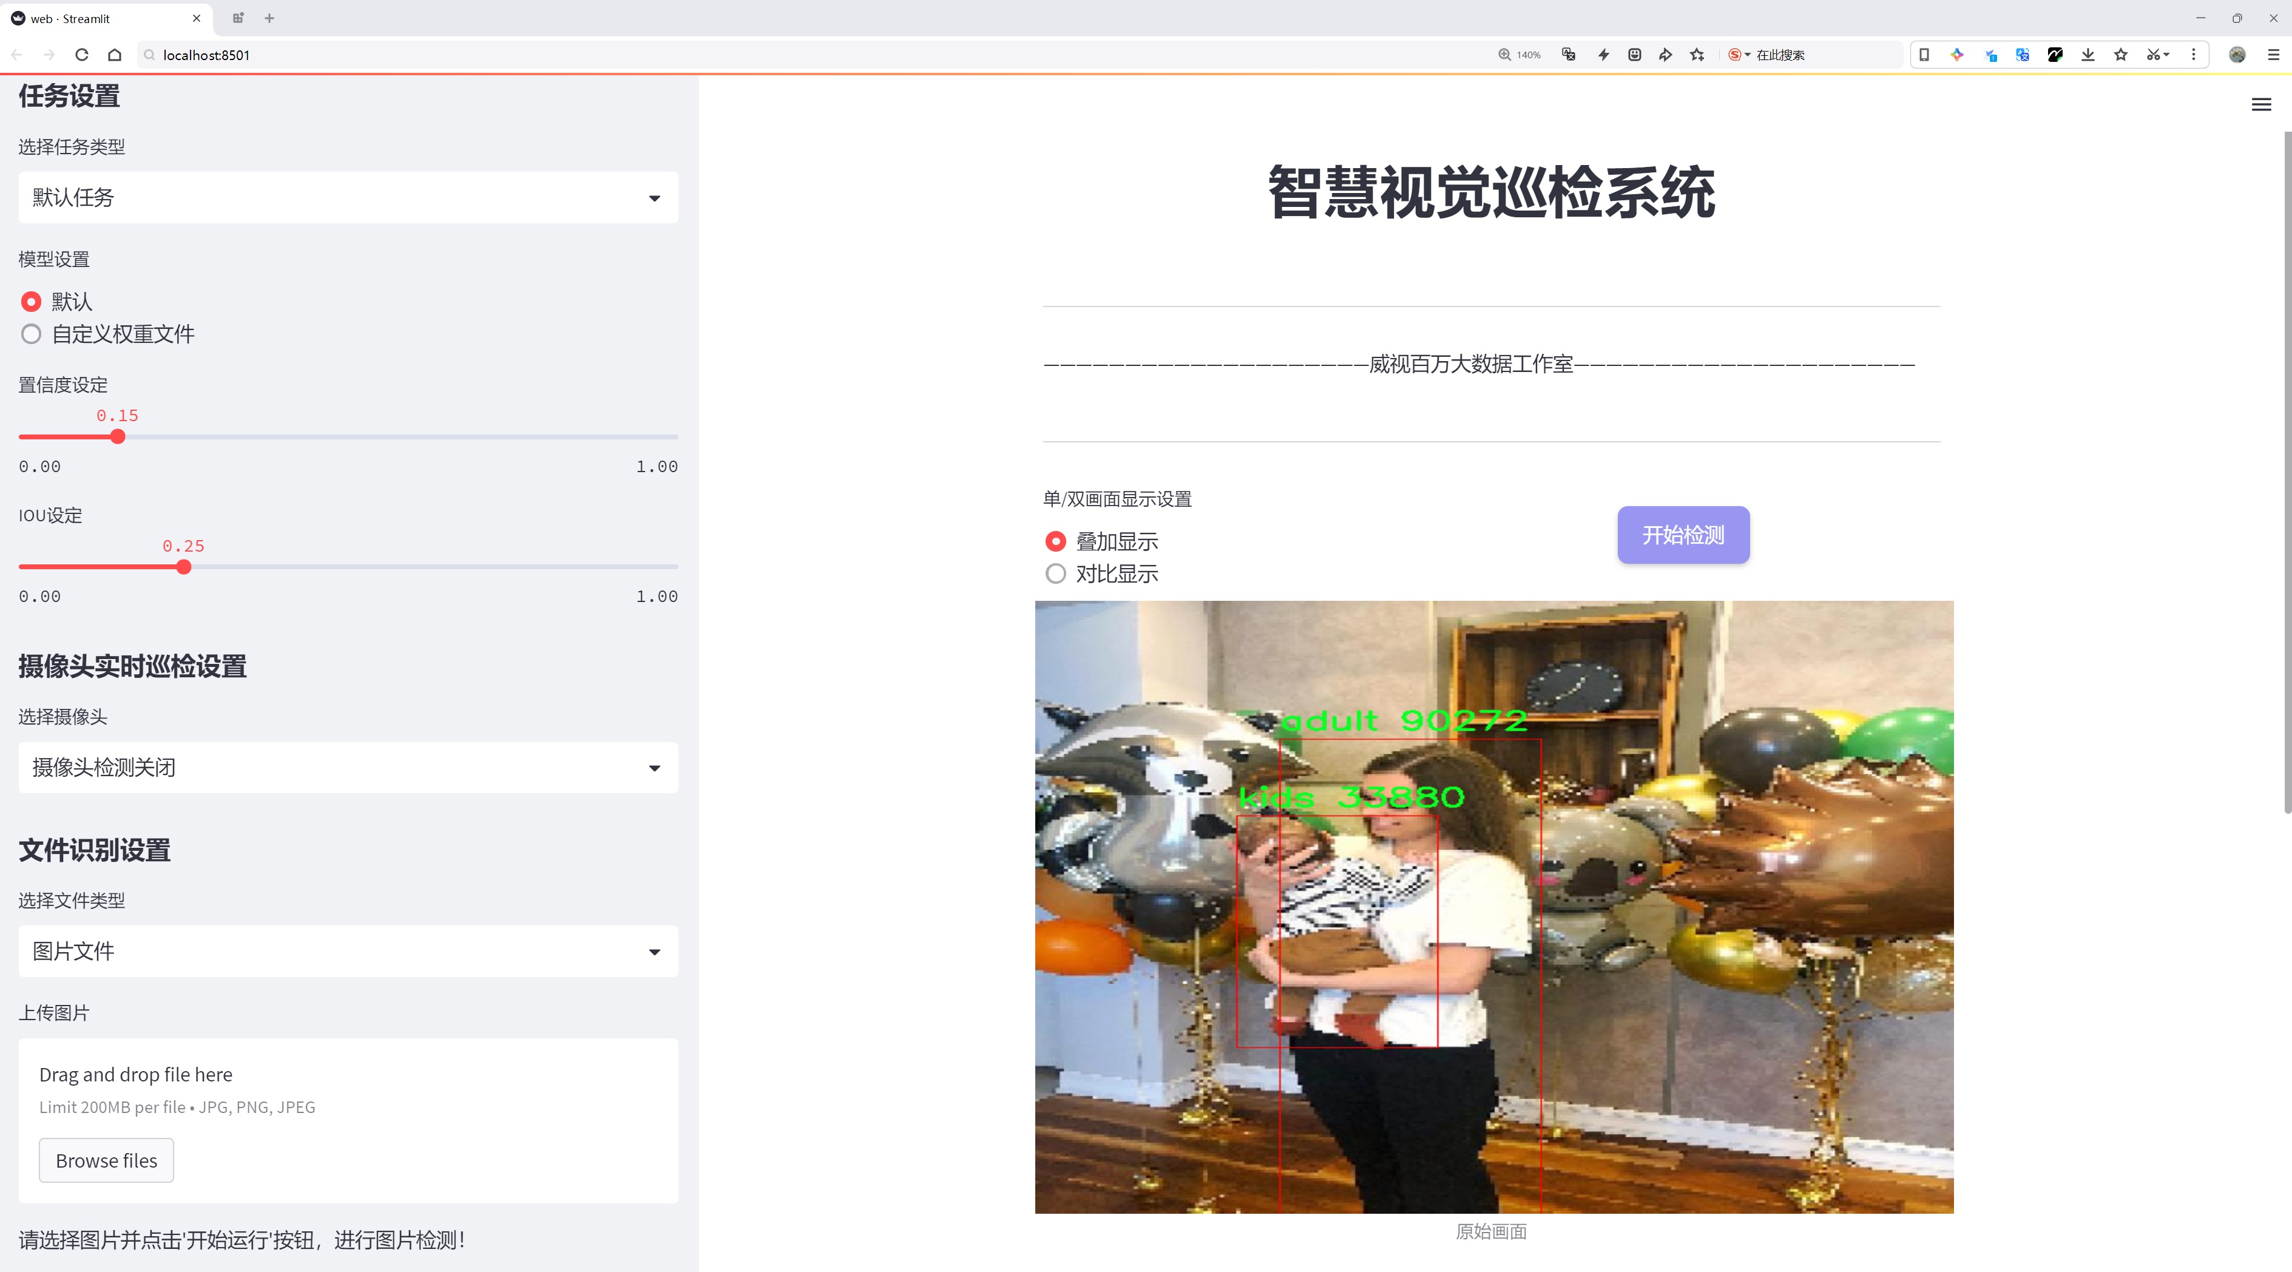Click the smiley face reader icon
The width and height of the screenshot is (2292, 1272).
pos(1634,54)
